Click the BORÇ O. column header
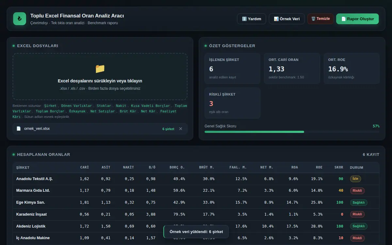Image resolution: width=392 pixels, height=245 pixels. pyautogui.click(x=177, y=168)
